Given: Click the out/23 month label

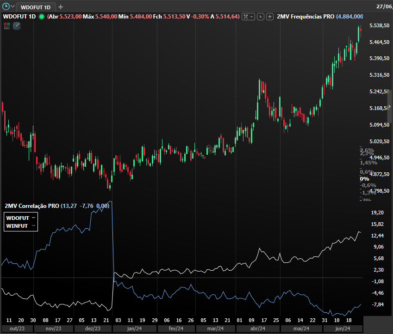Looking at the screenshot, I should [17, 328].
